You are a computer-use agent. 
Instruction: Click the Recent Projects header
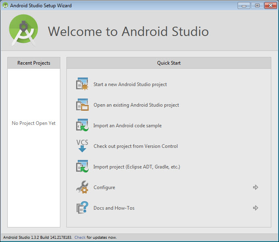pyautogui.click(x=34, y=63)
